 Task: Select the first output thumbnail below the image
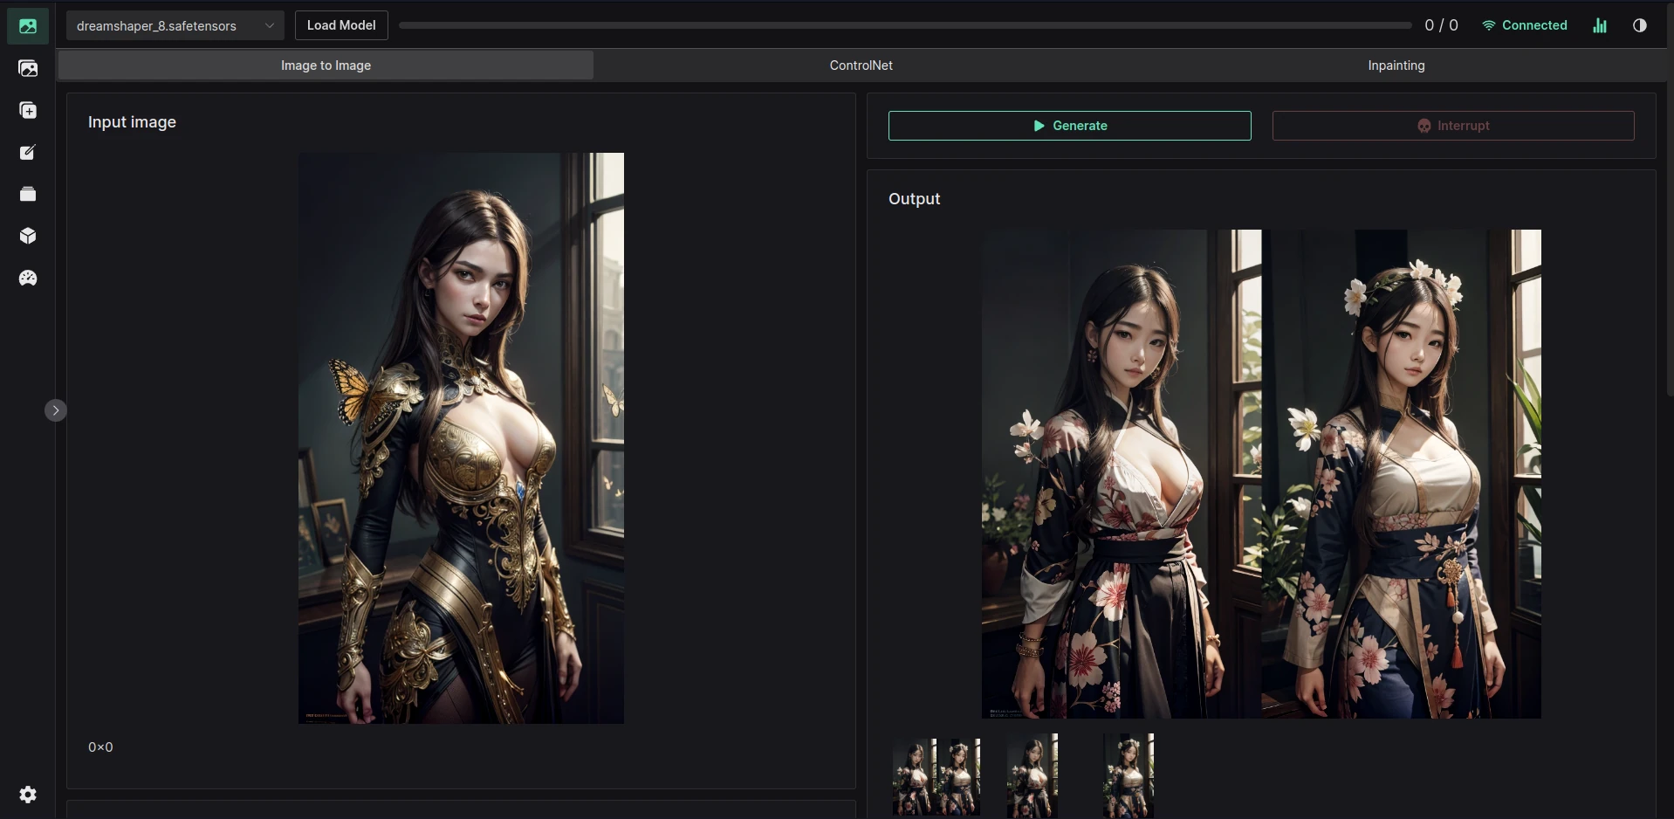click(x=935, y=775)
